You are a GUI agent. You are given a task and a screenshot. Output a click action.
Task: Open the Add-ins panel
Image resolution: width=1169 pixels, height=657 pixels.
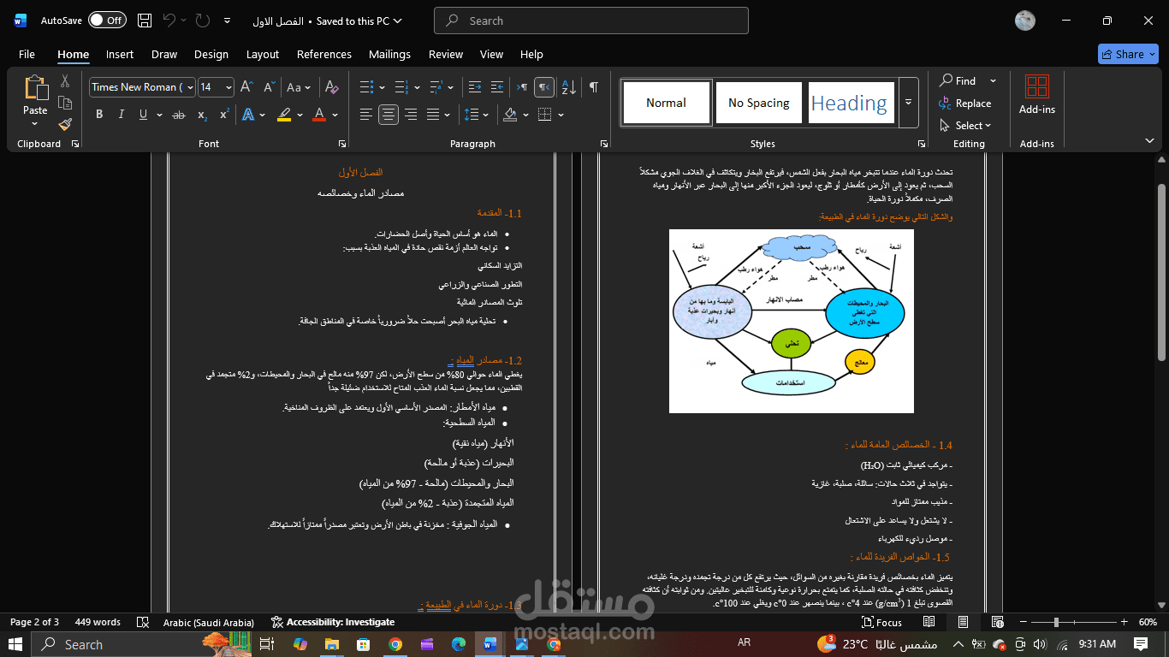click(x=1037, y=95)
